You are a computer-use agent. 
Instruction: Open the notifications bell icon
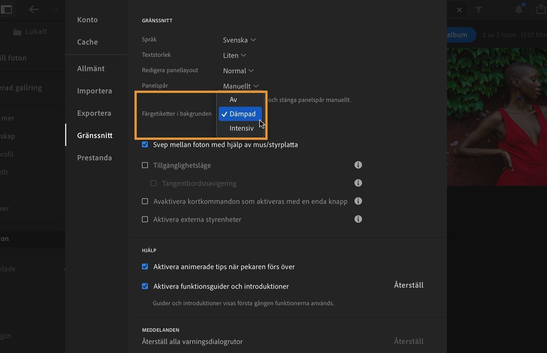(x=519, y=9)
